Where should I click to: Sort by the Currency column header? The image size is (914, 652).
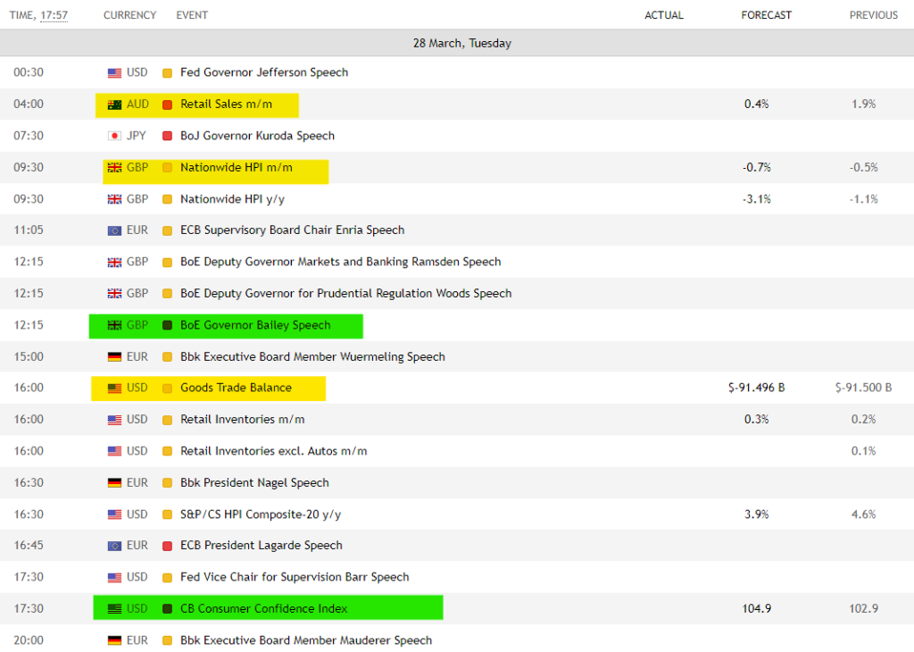click(x=129, y=15)
